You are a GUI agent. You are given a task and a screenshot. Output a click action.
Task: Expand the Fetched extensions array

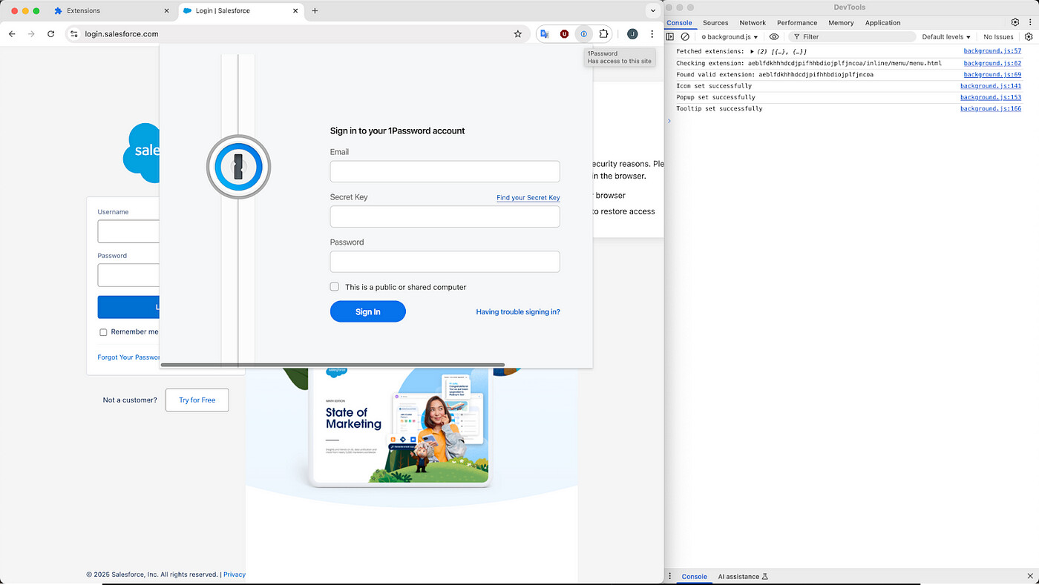click(753, 52)
